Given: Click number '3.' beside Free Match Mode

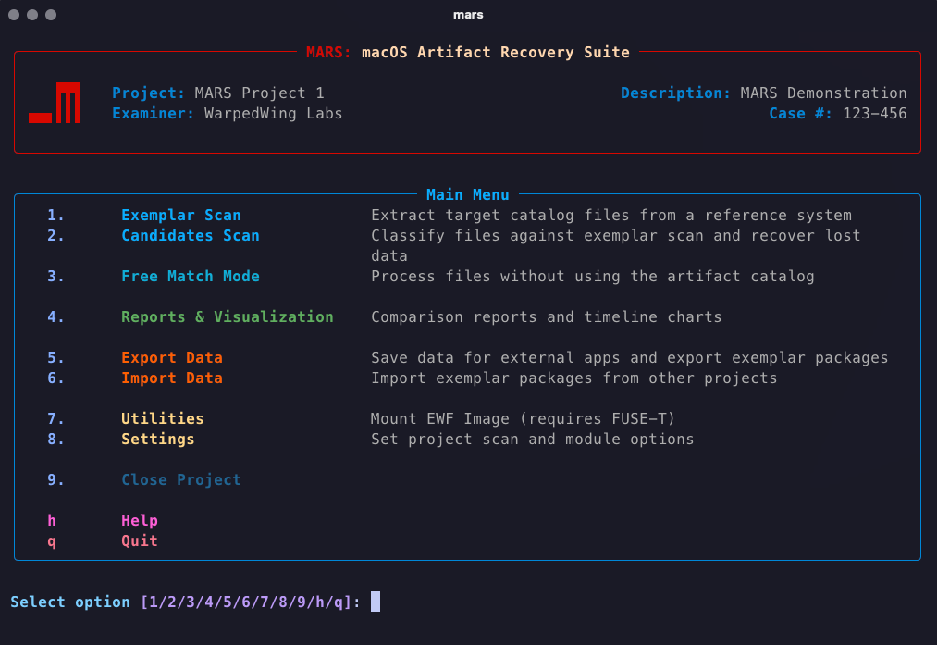Looking at the screenshot, I should click(55, 276).
